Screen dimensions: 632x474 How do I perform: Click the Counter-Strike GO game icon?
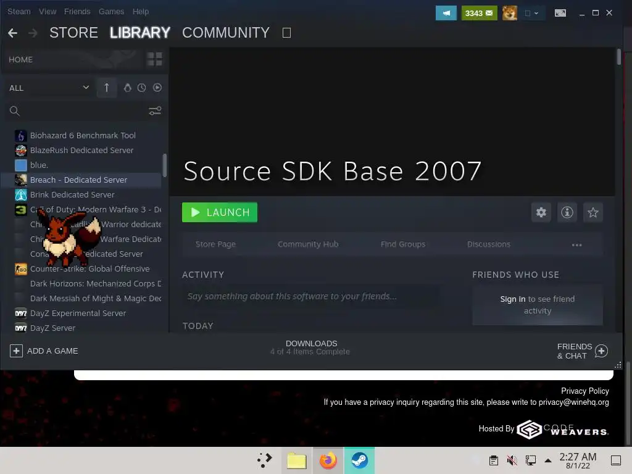point(20,269)
